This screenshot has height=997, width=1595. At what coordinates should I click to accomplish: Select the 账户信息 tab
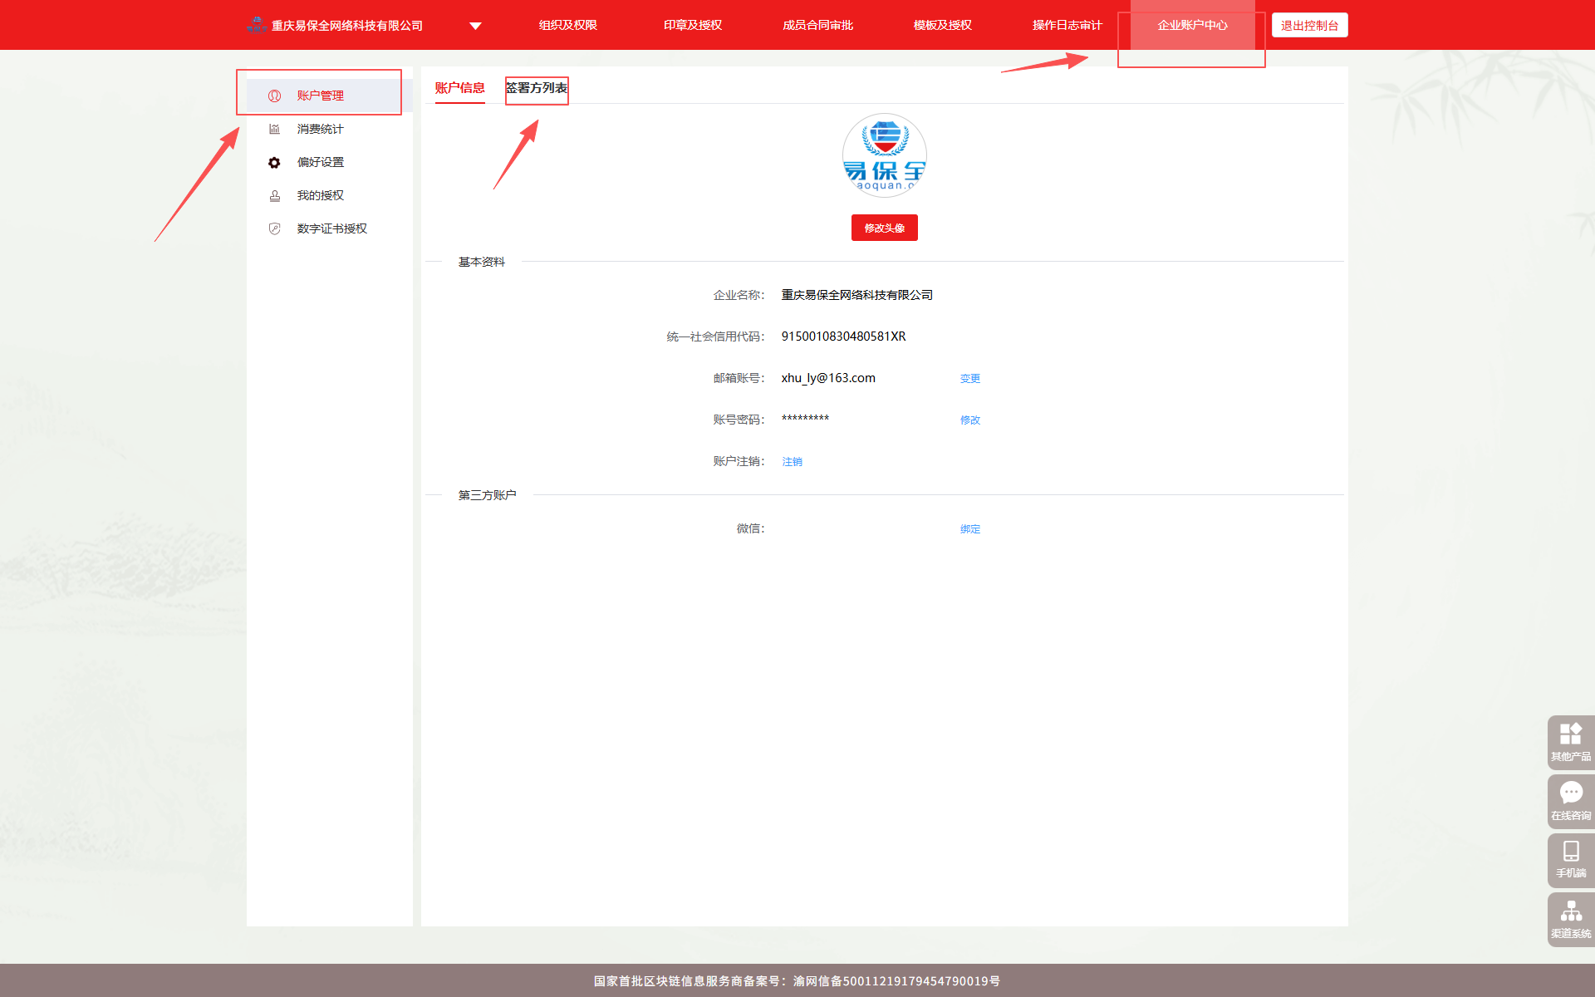[459, 88]
